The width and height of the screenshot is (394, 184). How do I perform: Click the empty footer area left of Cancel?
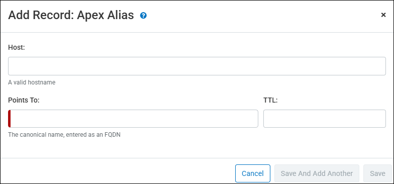(x=118, y=173)
